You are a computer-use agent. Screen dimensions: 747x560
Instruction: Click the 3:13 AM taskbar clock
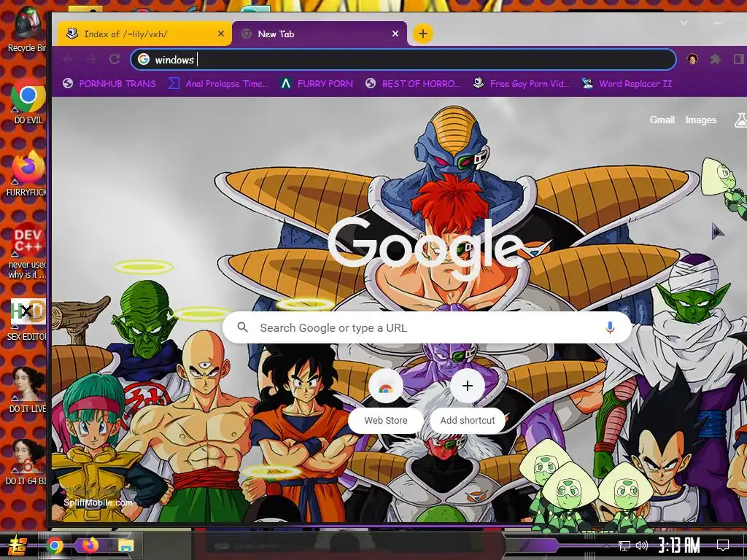[x=679, y=545]
